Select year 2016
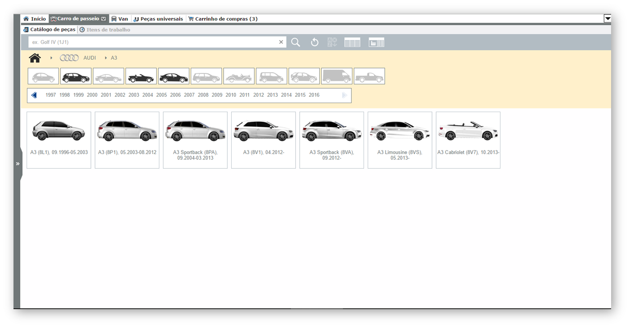This screenshot has width=630, height=328. click(314, 95)
